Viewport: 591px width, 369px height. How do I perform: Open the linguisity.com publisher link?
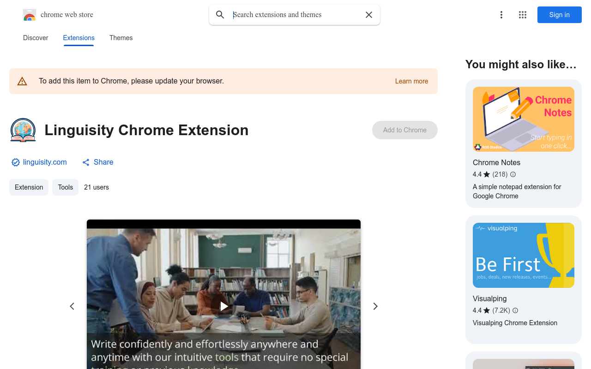point(45,162)
